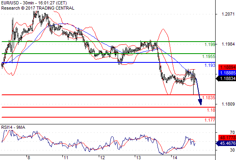Click the red RSI value tag 48.1778

[227, 138]
